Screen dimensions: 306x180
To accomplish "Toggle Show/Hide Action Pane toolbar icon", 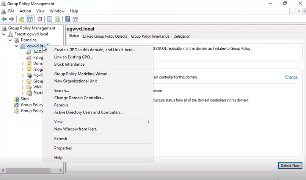I will 75,19.
